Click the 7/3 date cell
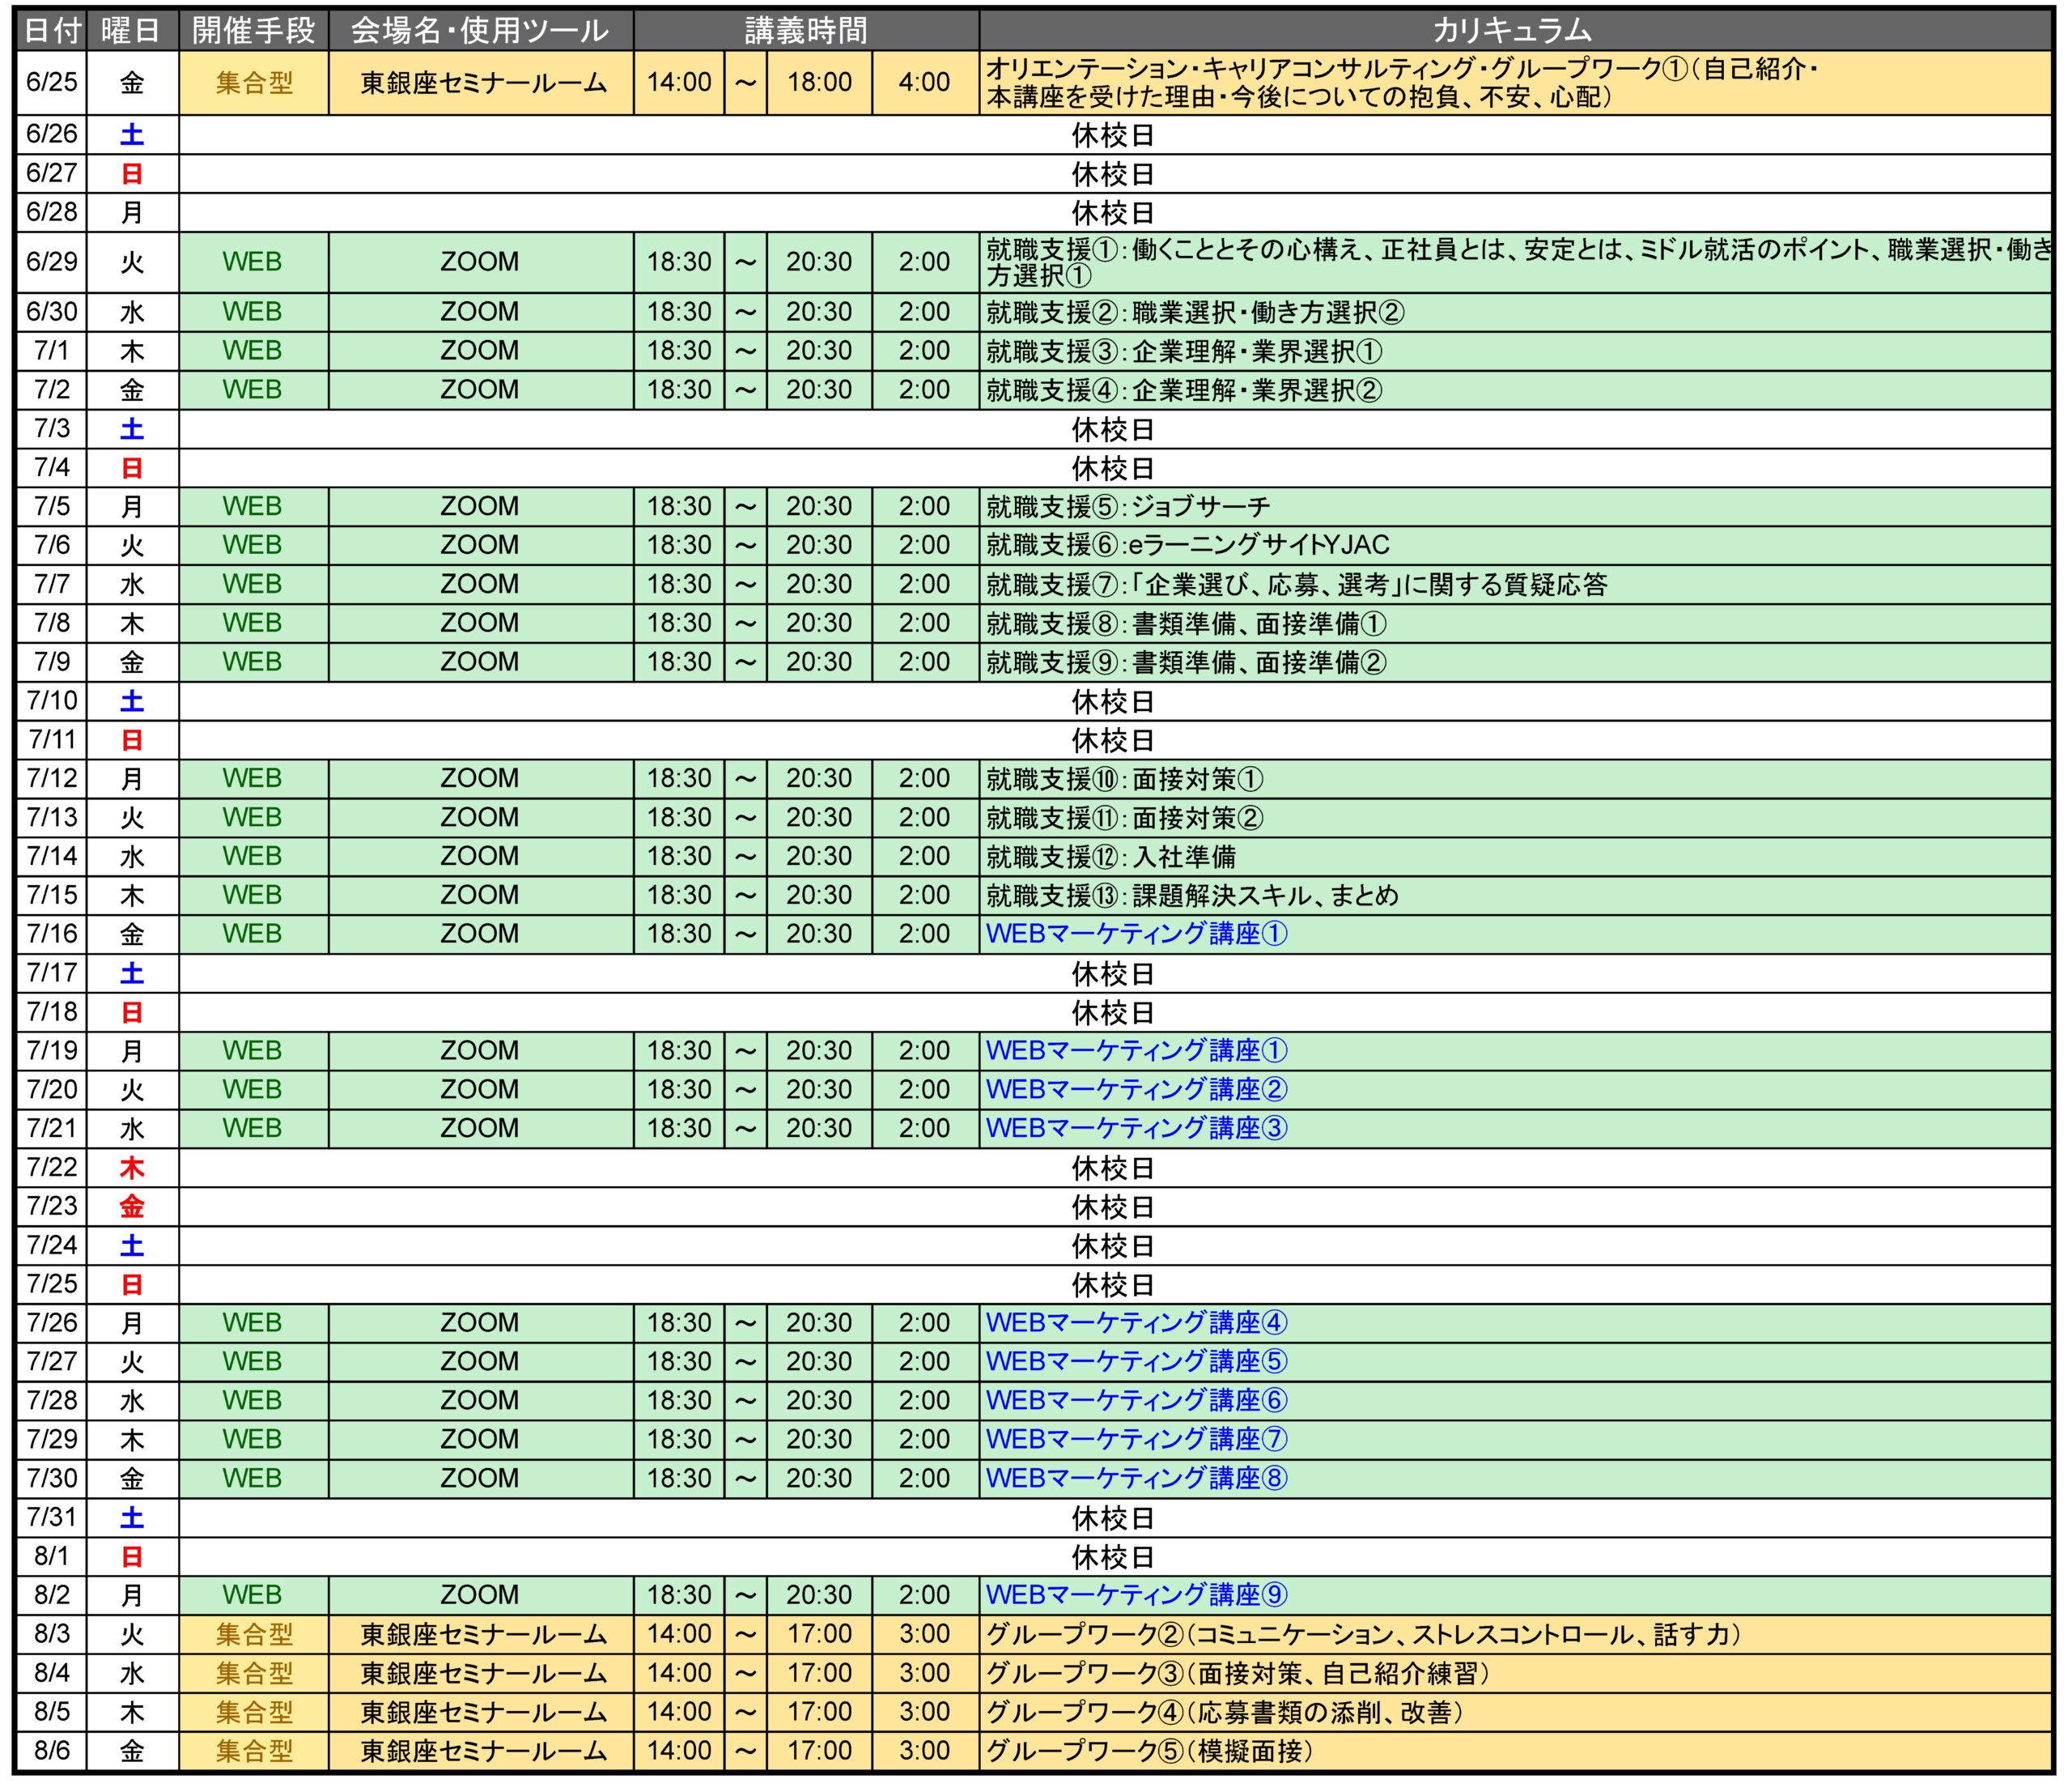The height and width of the screenshot is (1792, 2072). pos(52,429)
